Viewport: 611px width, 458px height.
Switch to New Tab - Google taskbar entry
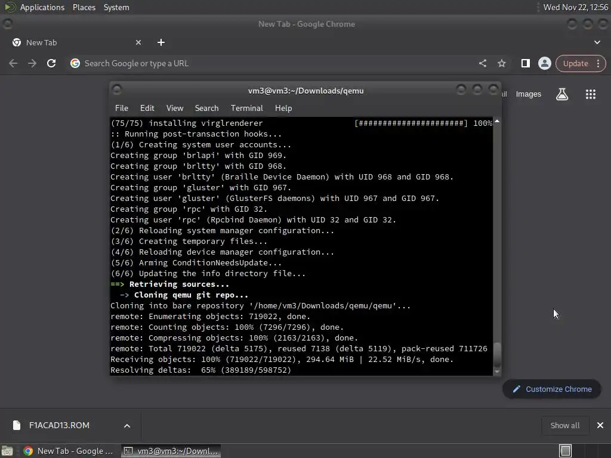click(x=68, y=451)
